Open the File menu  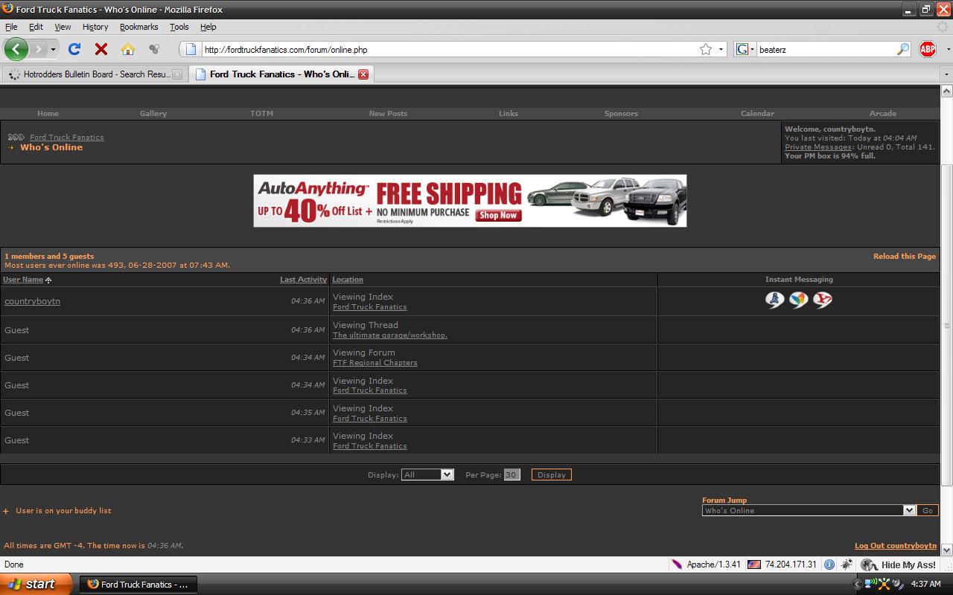[11, 27]
